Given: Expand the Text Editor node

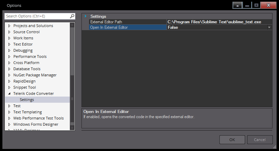Looking at the screenshot, I should 10,44.
